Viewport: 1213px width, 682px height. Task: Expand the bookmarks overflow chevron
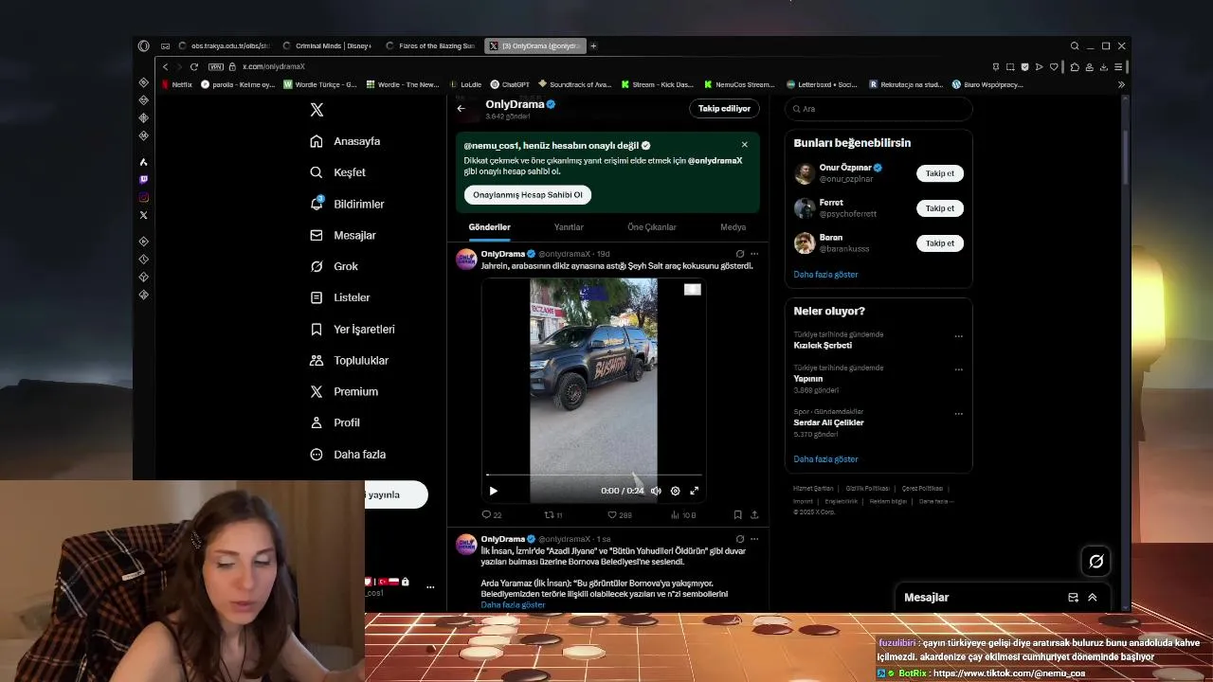pos(1121,84)
